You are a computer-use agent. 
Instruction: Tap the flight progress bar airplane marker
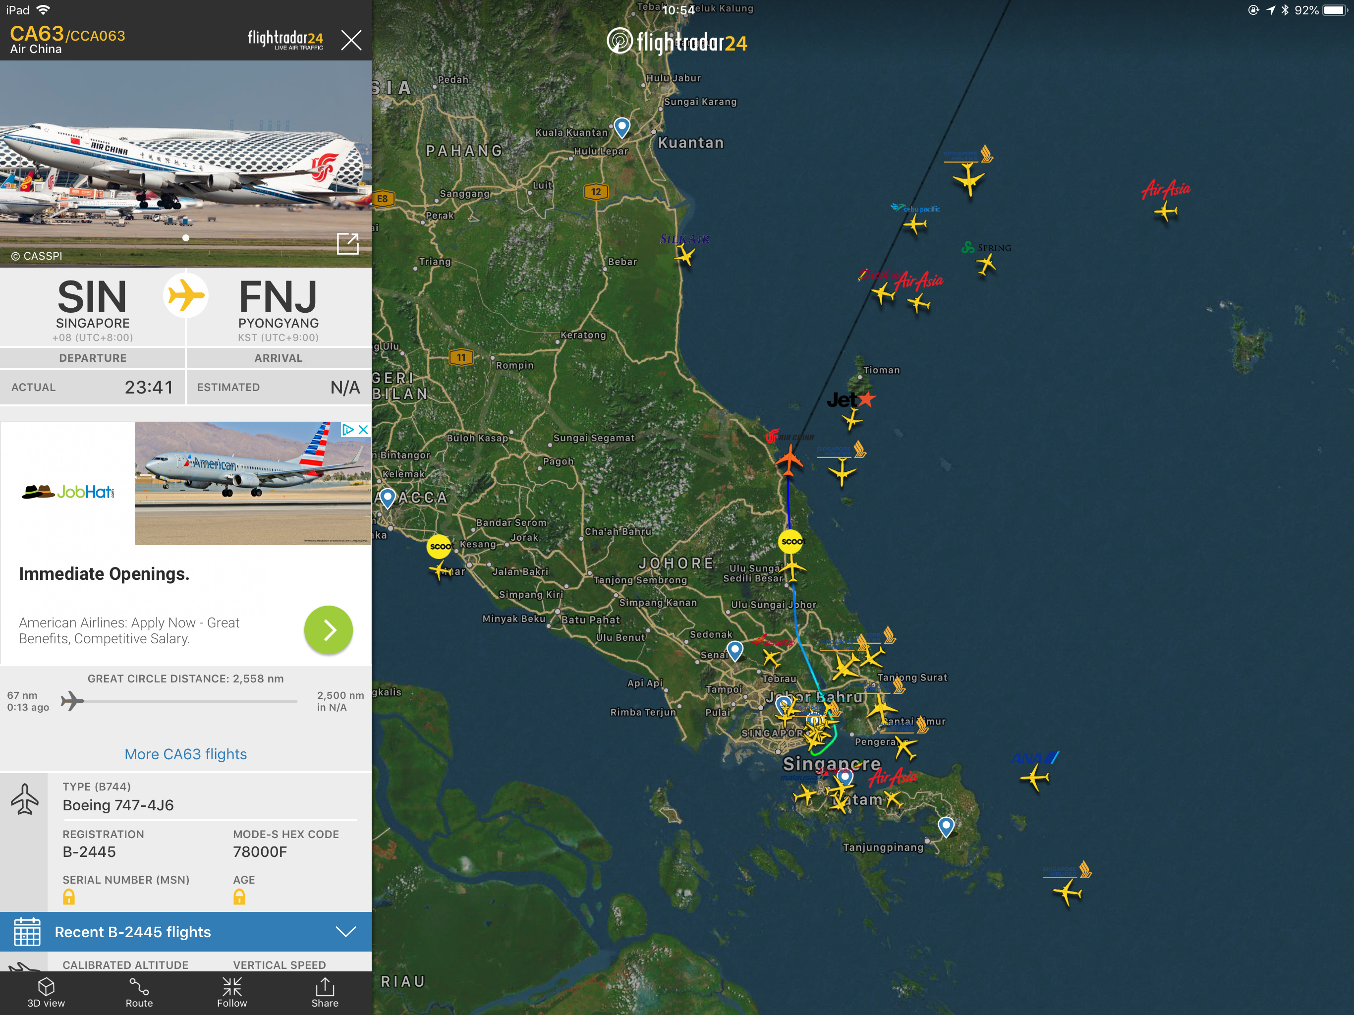pos(72,701)
